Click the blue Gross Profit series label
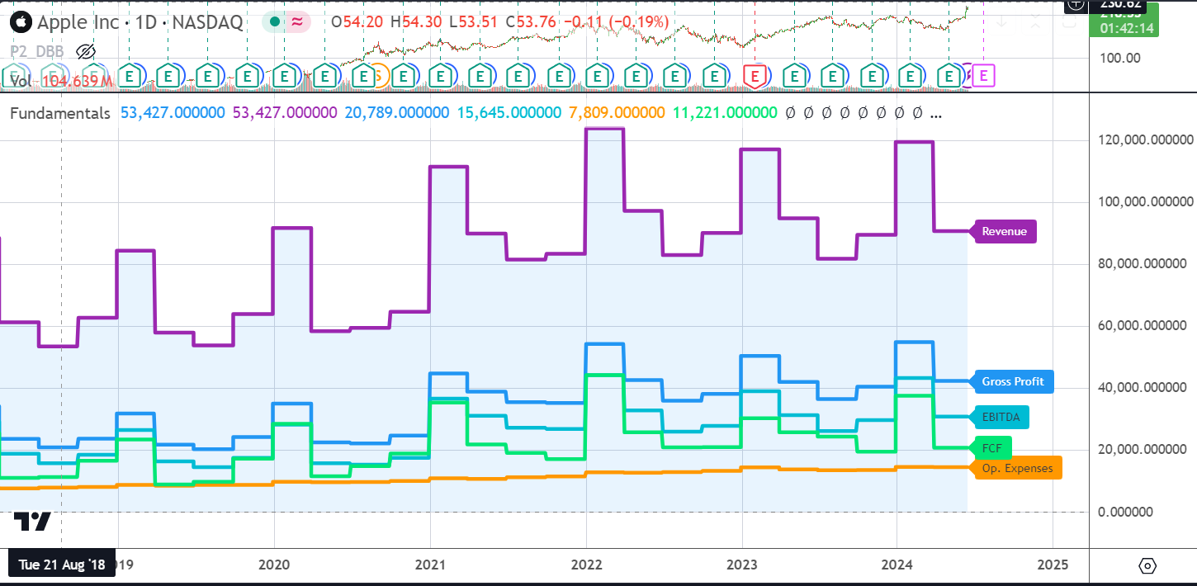The height and width of the screenshot is (586, 1197). tap(1012, 381)
